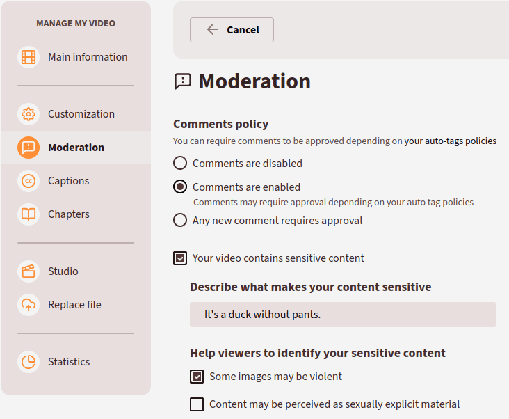Image resolution: width=509 pixels, height=419 pixels.
Task: Focus the sensitive content description field
Action: pos(343,315)
